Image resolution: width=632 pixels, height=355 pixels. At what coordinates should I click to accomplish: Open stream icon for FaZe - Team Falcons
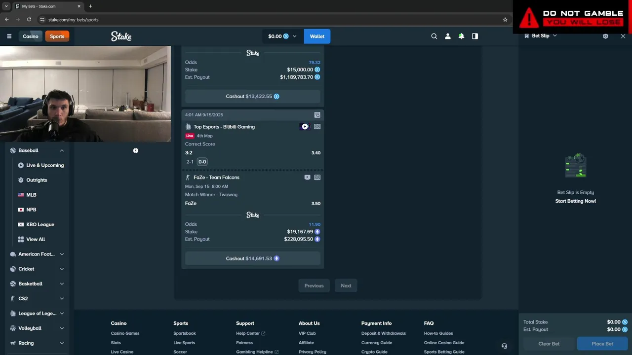(308, 177)
